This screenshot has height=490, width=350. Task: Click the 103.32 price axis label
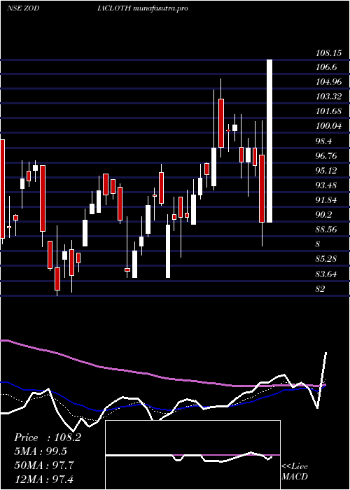(x=328, y=98)
